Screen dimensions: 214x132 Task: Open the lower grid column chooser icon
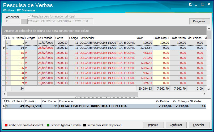pos(4,101)
